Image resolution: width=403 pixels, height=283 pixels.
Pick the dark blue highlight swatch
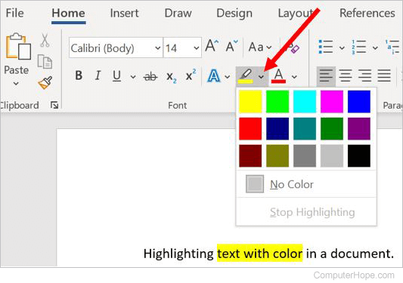pyautogui.click(x=277, y=128)
